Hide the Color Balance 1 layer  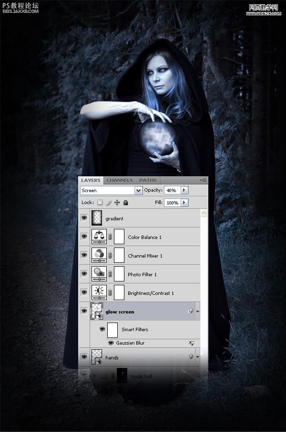[84, 237]
